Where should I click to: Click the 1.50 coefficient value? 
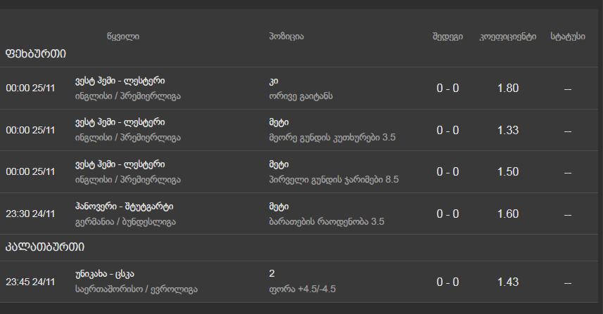(x=507, y=172)
